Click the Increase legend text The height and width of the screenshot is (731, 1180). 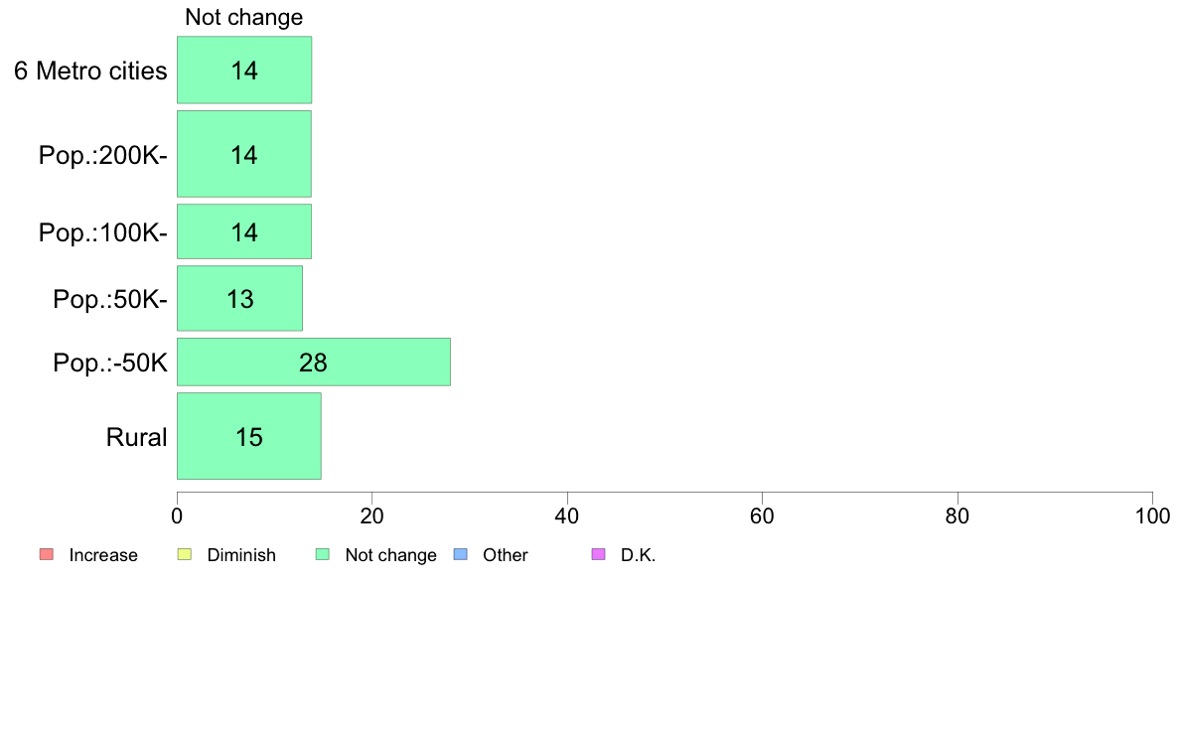click(x=103, y=555)
